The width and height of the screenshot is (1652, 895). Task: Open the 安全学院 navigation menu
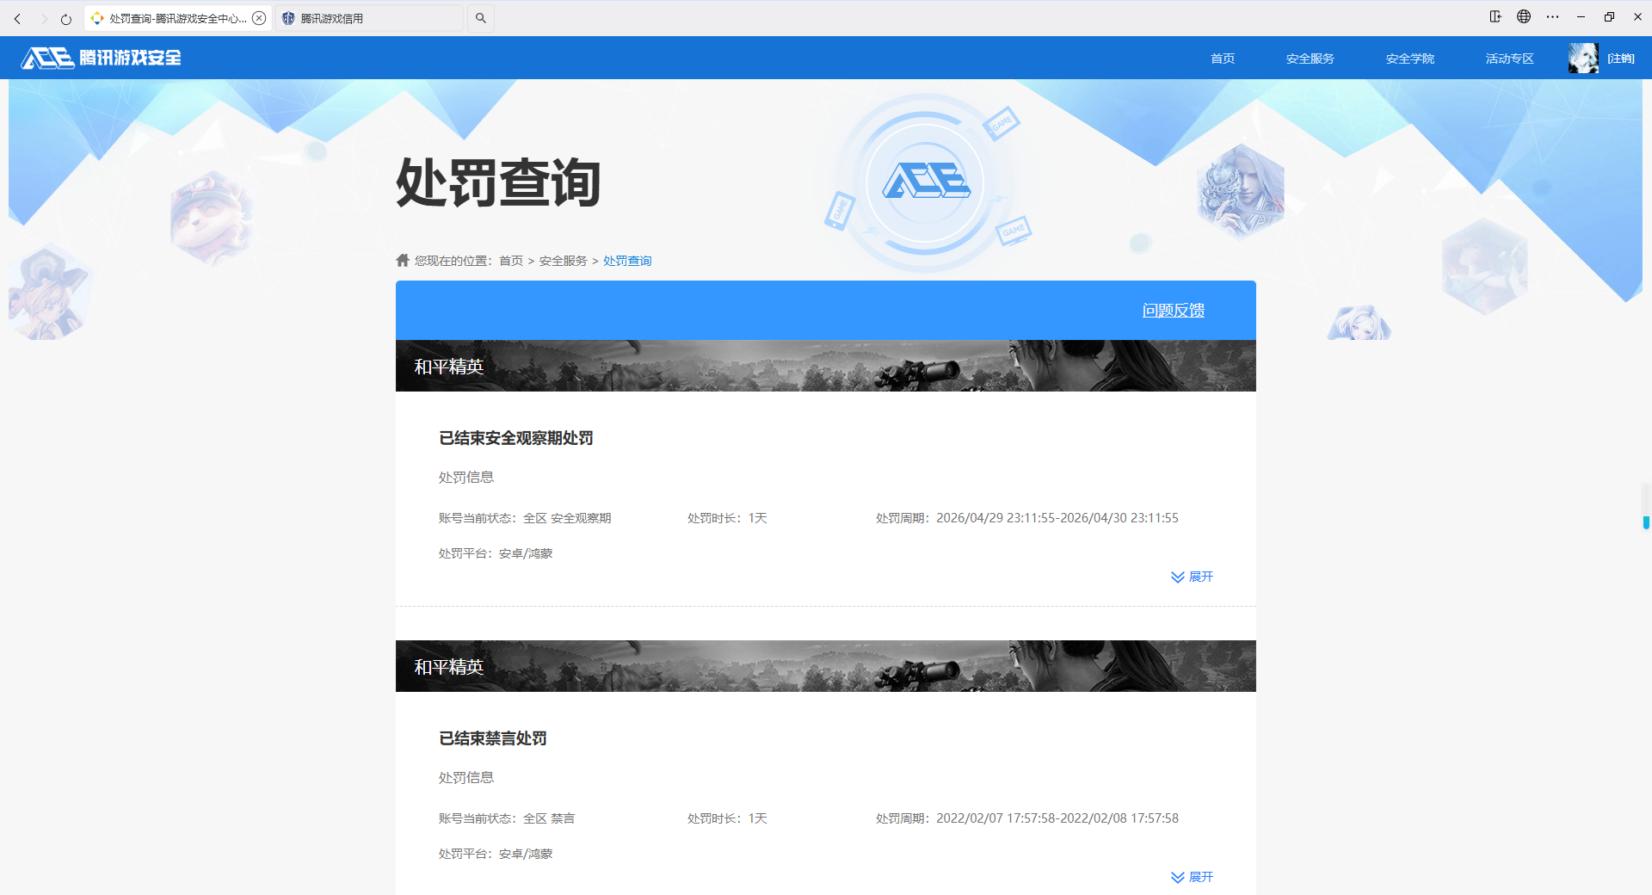click(1410, 59)
